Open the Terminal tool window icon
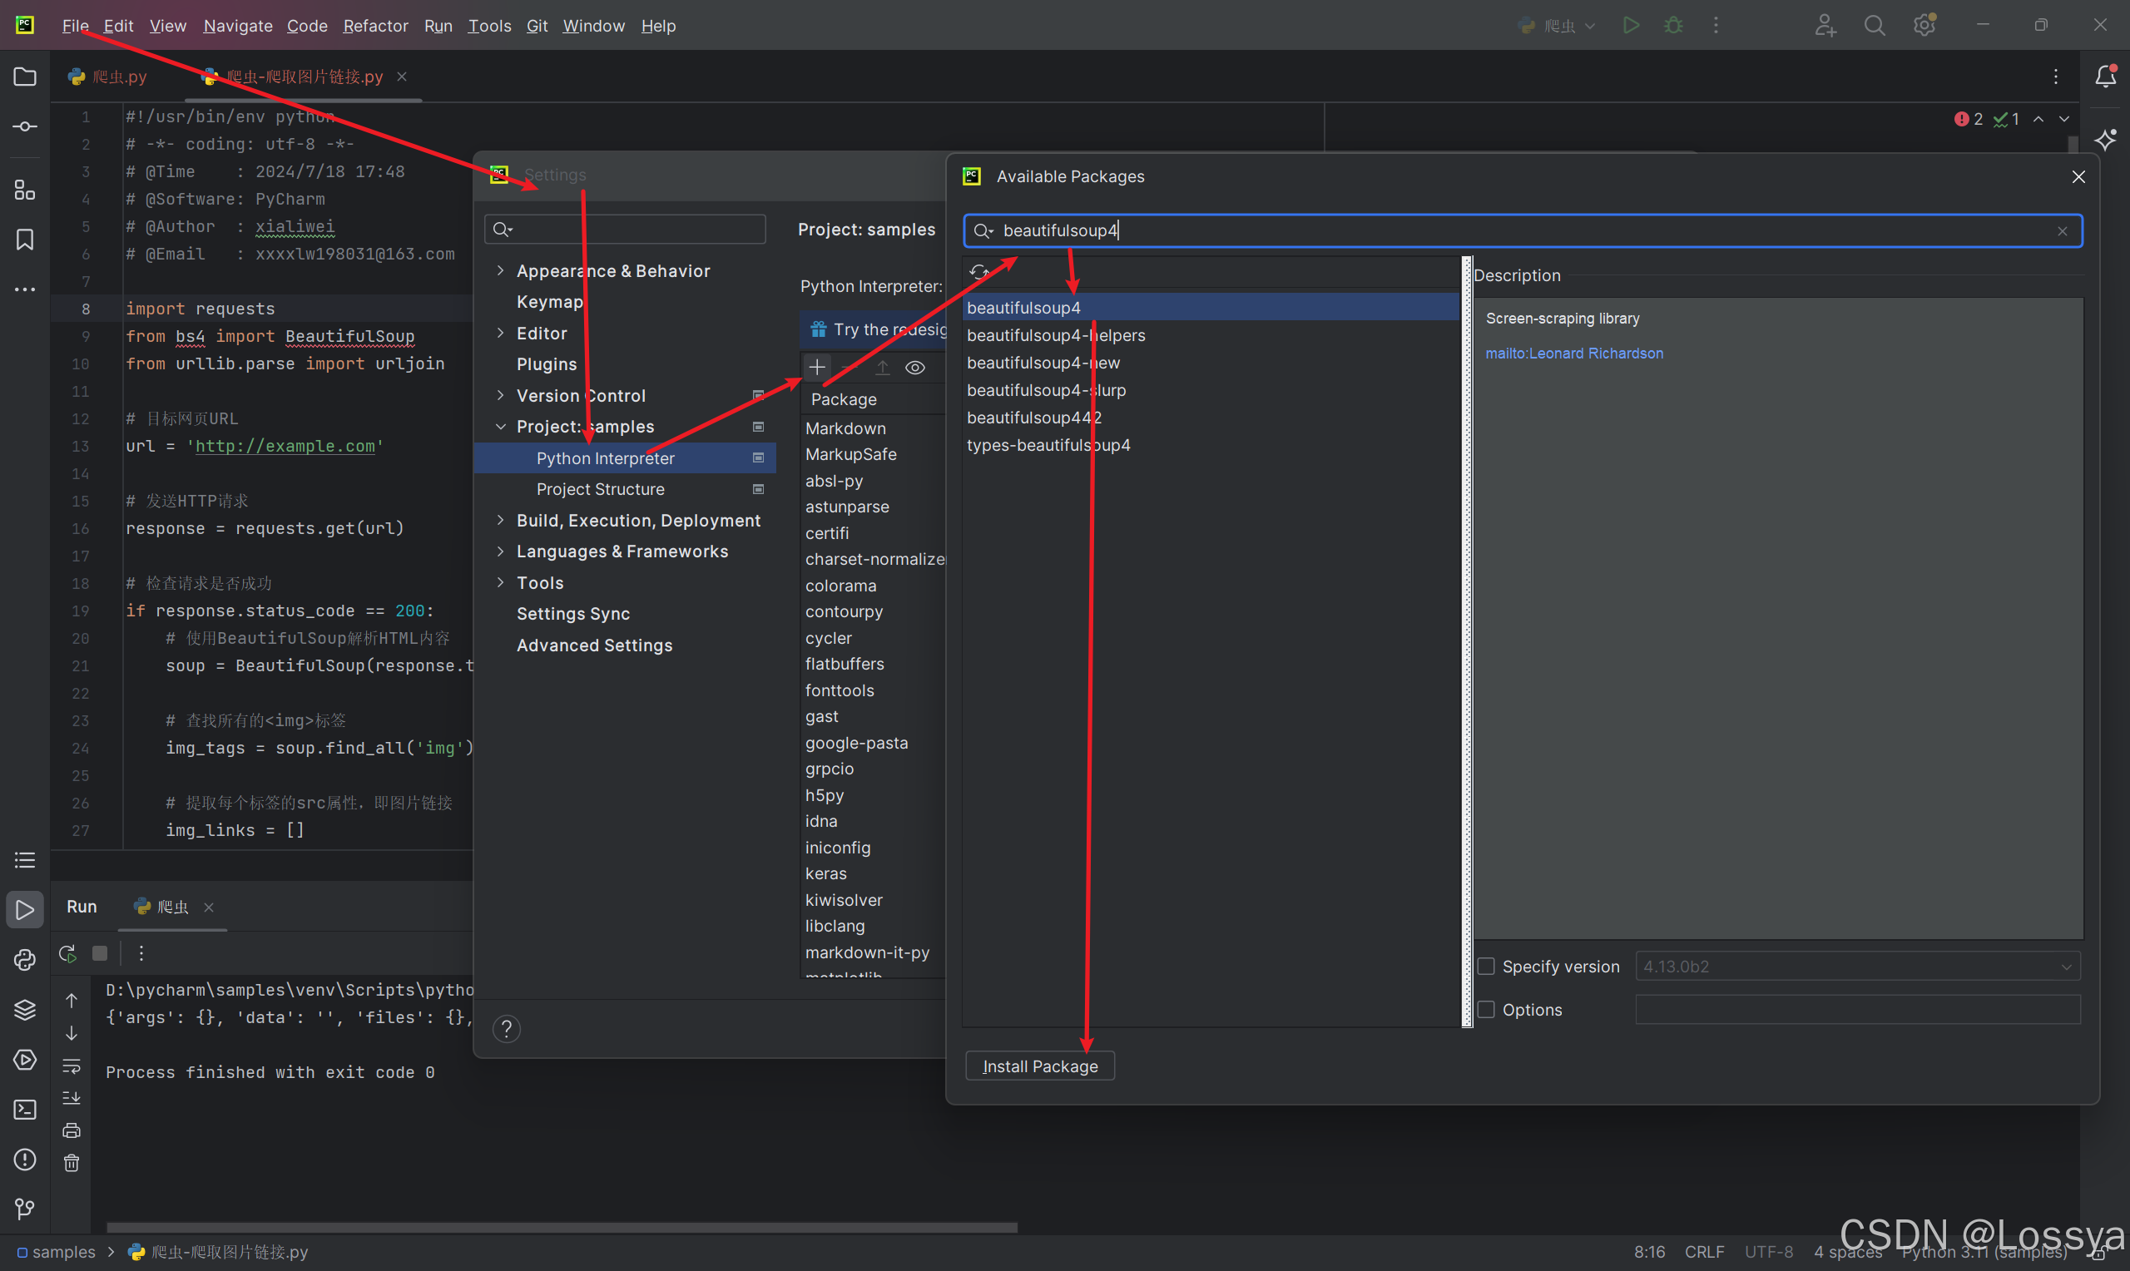 25,1109
